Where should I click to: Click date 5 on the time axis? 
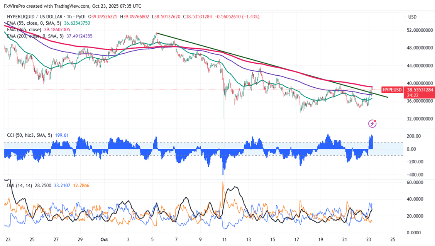[152, 239]
